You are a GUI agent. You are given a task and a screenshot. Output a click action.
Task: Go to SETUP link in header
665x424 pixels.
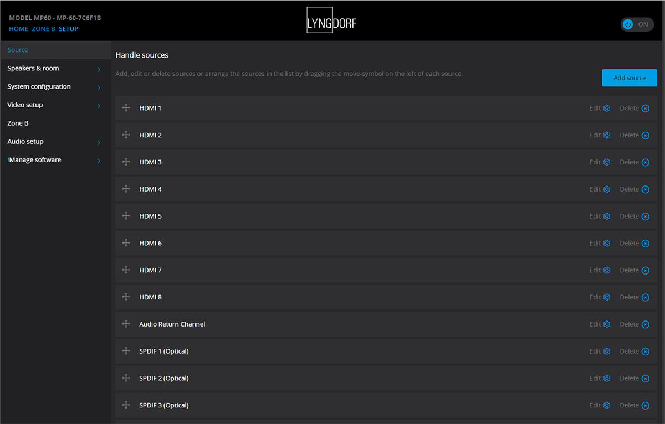(69, 29)
